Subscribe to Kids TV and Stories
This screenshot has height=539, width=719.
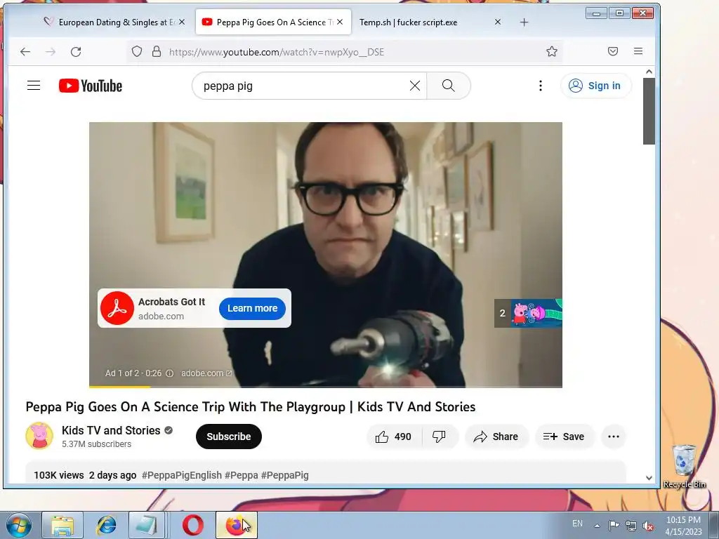[228, 437]
